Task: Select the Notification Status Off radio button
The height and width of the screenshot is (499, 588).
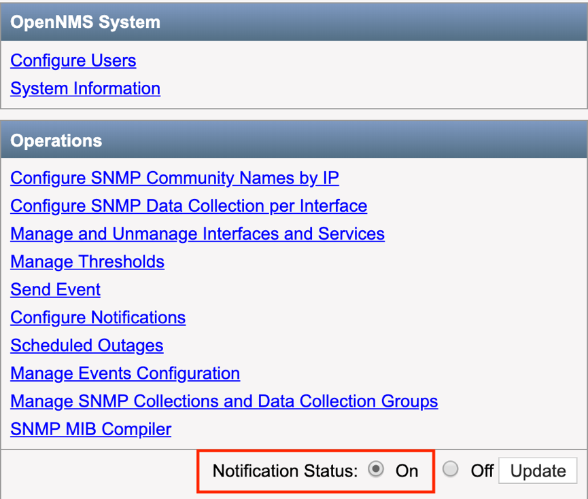Action: click(x=450, y=469)
